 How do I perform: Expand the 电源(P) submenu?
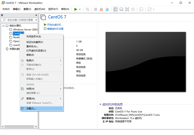coord(42,60)
